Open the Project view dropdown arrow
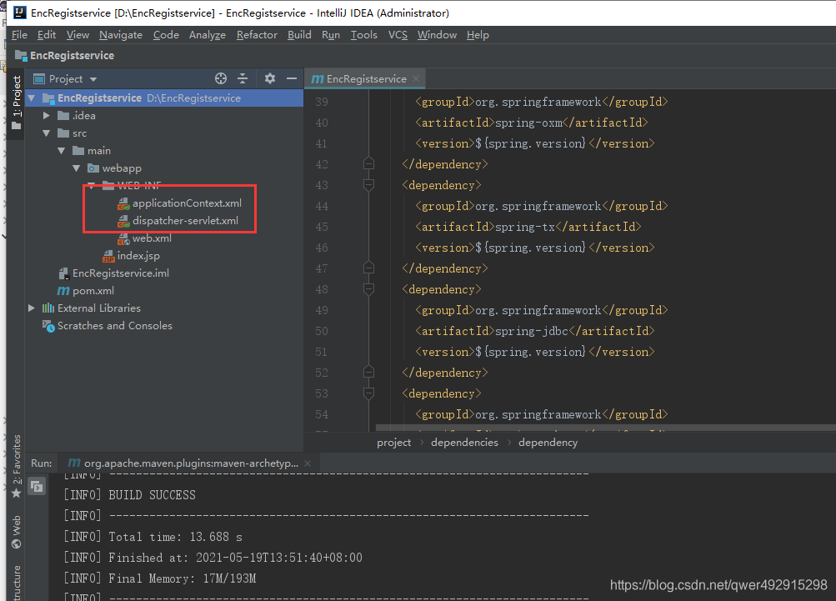The image size is (836, 601). tap(93, 79)
